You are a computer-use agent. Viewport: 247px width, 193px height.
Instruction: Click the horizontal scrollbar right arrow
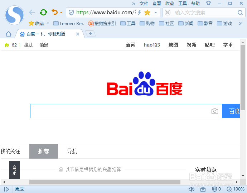[237, 182]
